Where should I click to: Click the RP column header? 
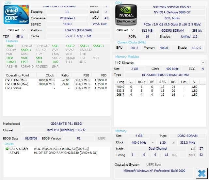click(152, 82)
